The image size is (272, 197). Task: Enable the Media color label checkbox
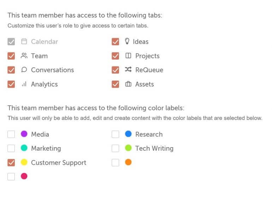click(11, 134)
